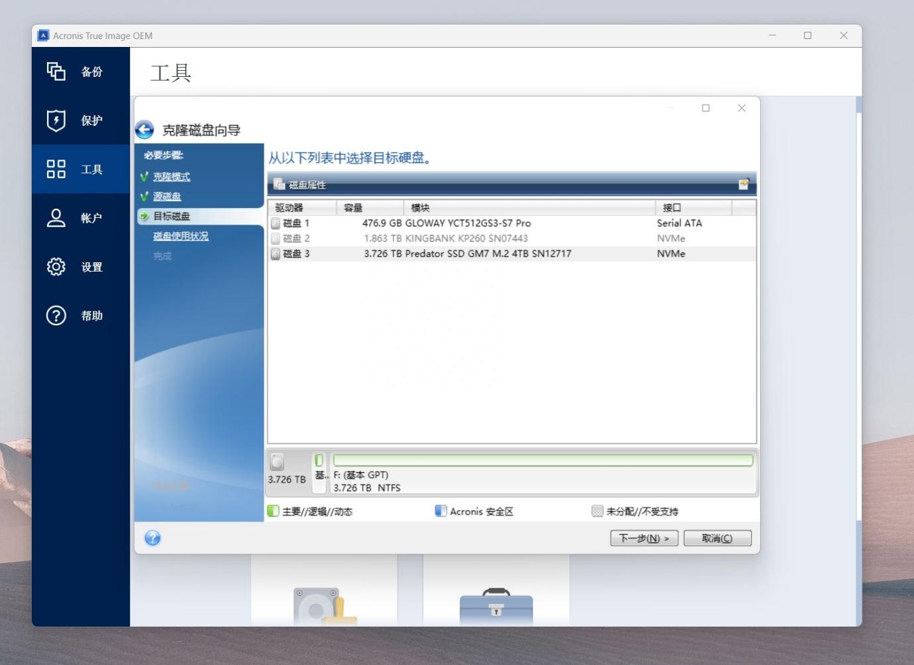Open the 备份 (Backup) sidebar section
The height and width of the screenshot is (665, 914).
point(80,72)
